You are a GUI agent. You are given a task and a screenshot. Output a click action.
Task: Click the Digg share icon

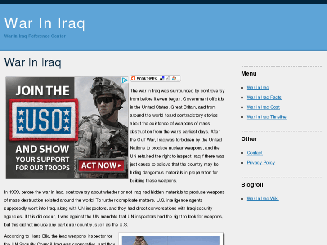[x=168, y=79]
